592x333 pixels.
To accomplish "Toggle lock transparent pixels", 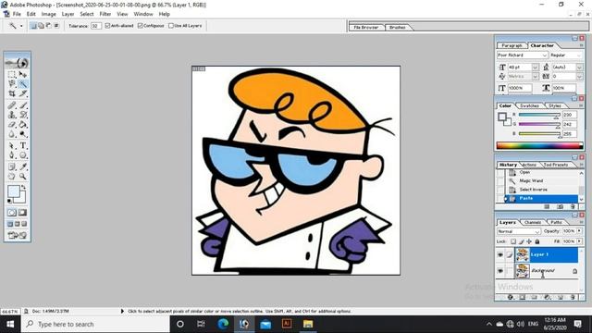I will click(513, 241).
